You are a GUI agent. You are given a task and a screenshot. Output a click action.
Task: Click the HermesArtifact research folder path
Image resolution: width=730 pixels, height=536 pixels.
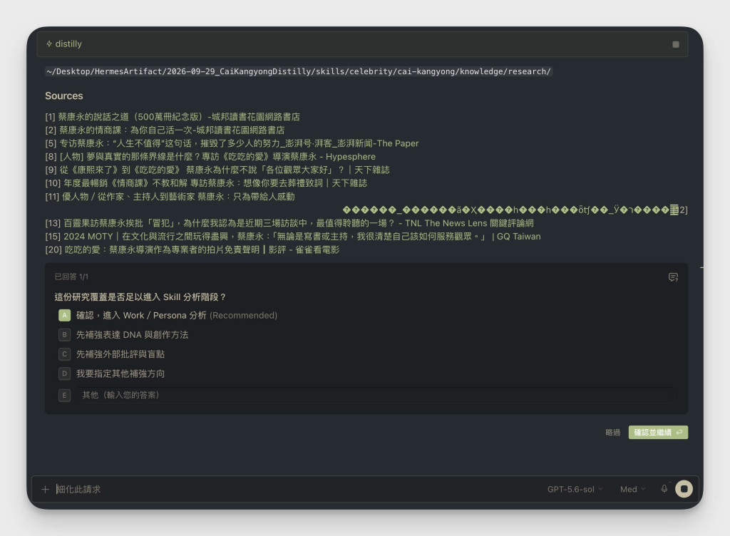click(299, 72)
